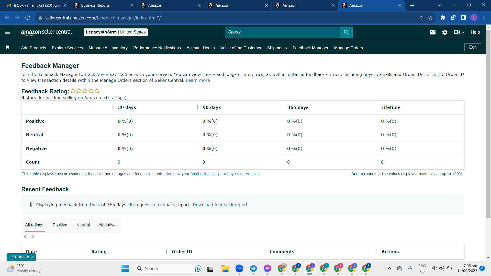
Task: Click the Windows taskbar Search box
Action: click(168, 268)
